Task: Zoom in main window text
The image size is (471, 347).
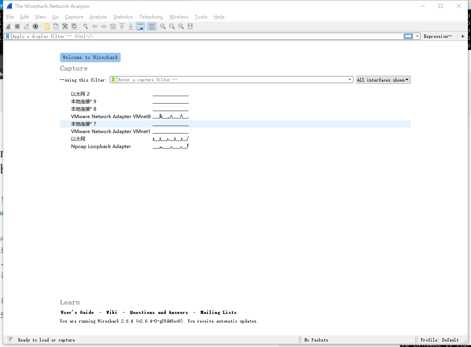Action: tap(163, 26)
